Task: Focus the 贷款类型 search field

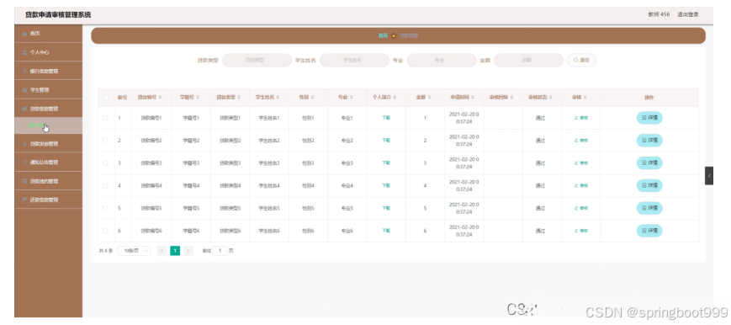Action: 257,61
